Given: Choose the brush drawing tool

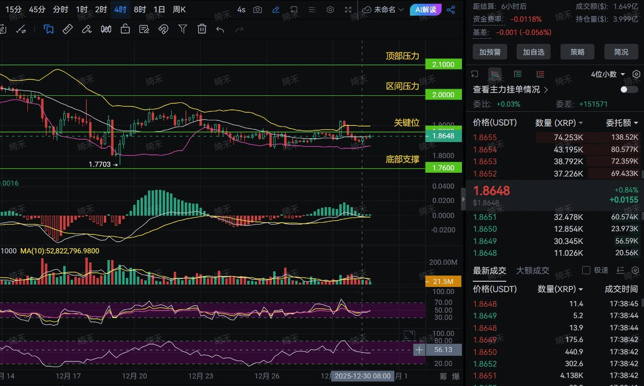Looking at the screenshot, I should (87, 29).
